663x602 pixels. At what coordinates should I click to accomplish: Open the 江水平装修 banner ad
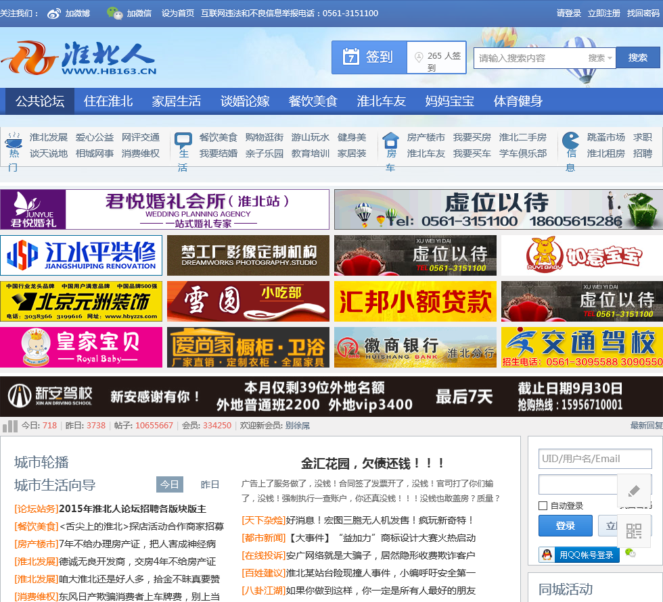click(81, 255)
